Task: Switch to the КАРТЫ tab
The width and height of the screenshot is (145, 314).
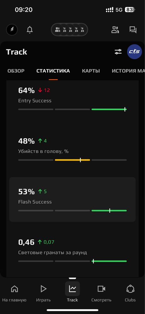Action: point(91,71)
